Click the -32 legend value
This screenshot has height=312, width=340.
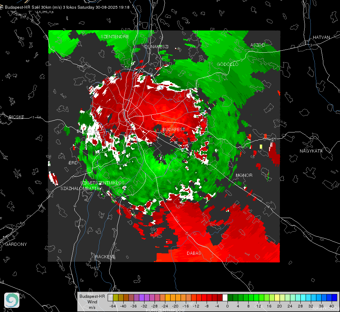(144, 306)
